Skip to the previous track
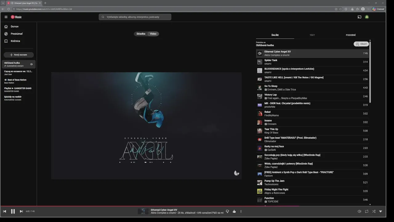 coord(5,211)
